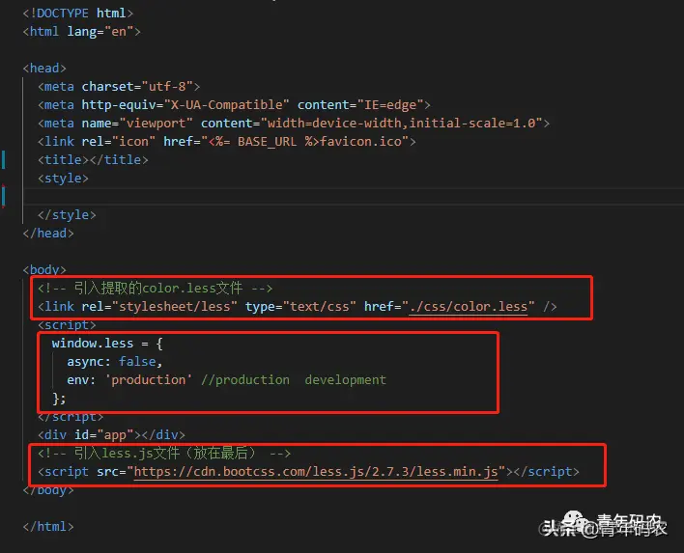Click the opening body tag
This screenshot has width=684, height=553.
(44, 269)
